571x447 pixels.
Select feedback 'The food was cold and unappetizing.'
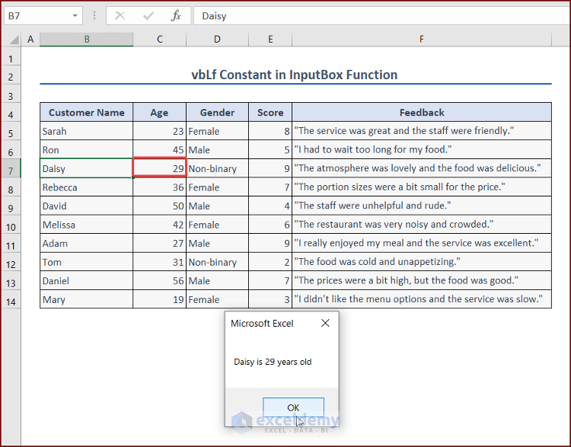tap(422, 262)
